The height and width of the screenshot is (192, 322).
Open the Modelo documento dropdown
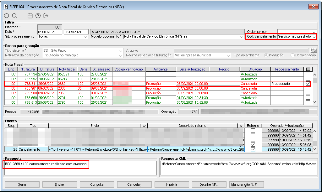click(242, 37)
